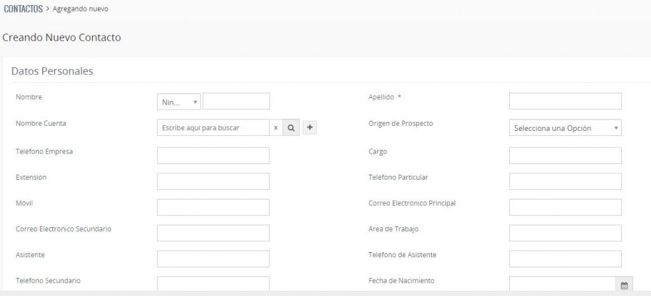Focus the Apellido input field
The image size is (651, 296).
pos(565,101)
